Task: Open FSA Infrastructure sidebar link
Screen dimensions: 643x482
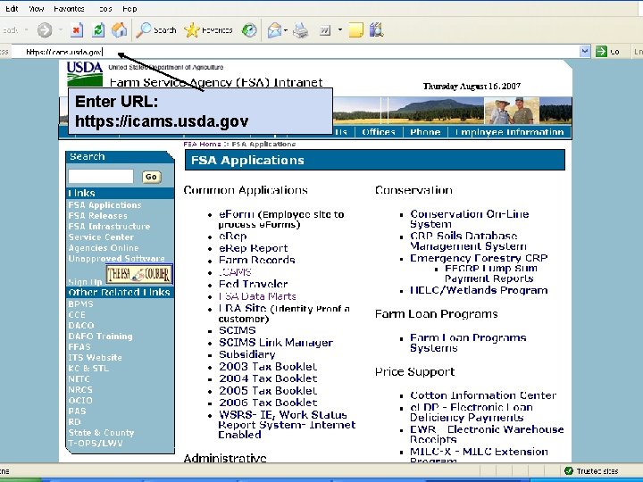Action: pos(109,226)
